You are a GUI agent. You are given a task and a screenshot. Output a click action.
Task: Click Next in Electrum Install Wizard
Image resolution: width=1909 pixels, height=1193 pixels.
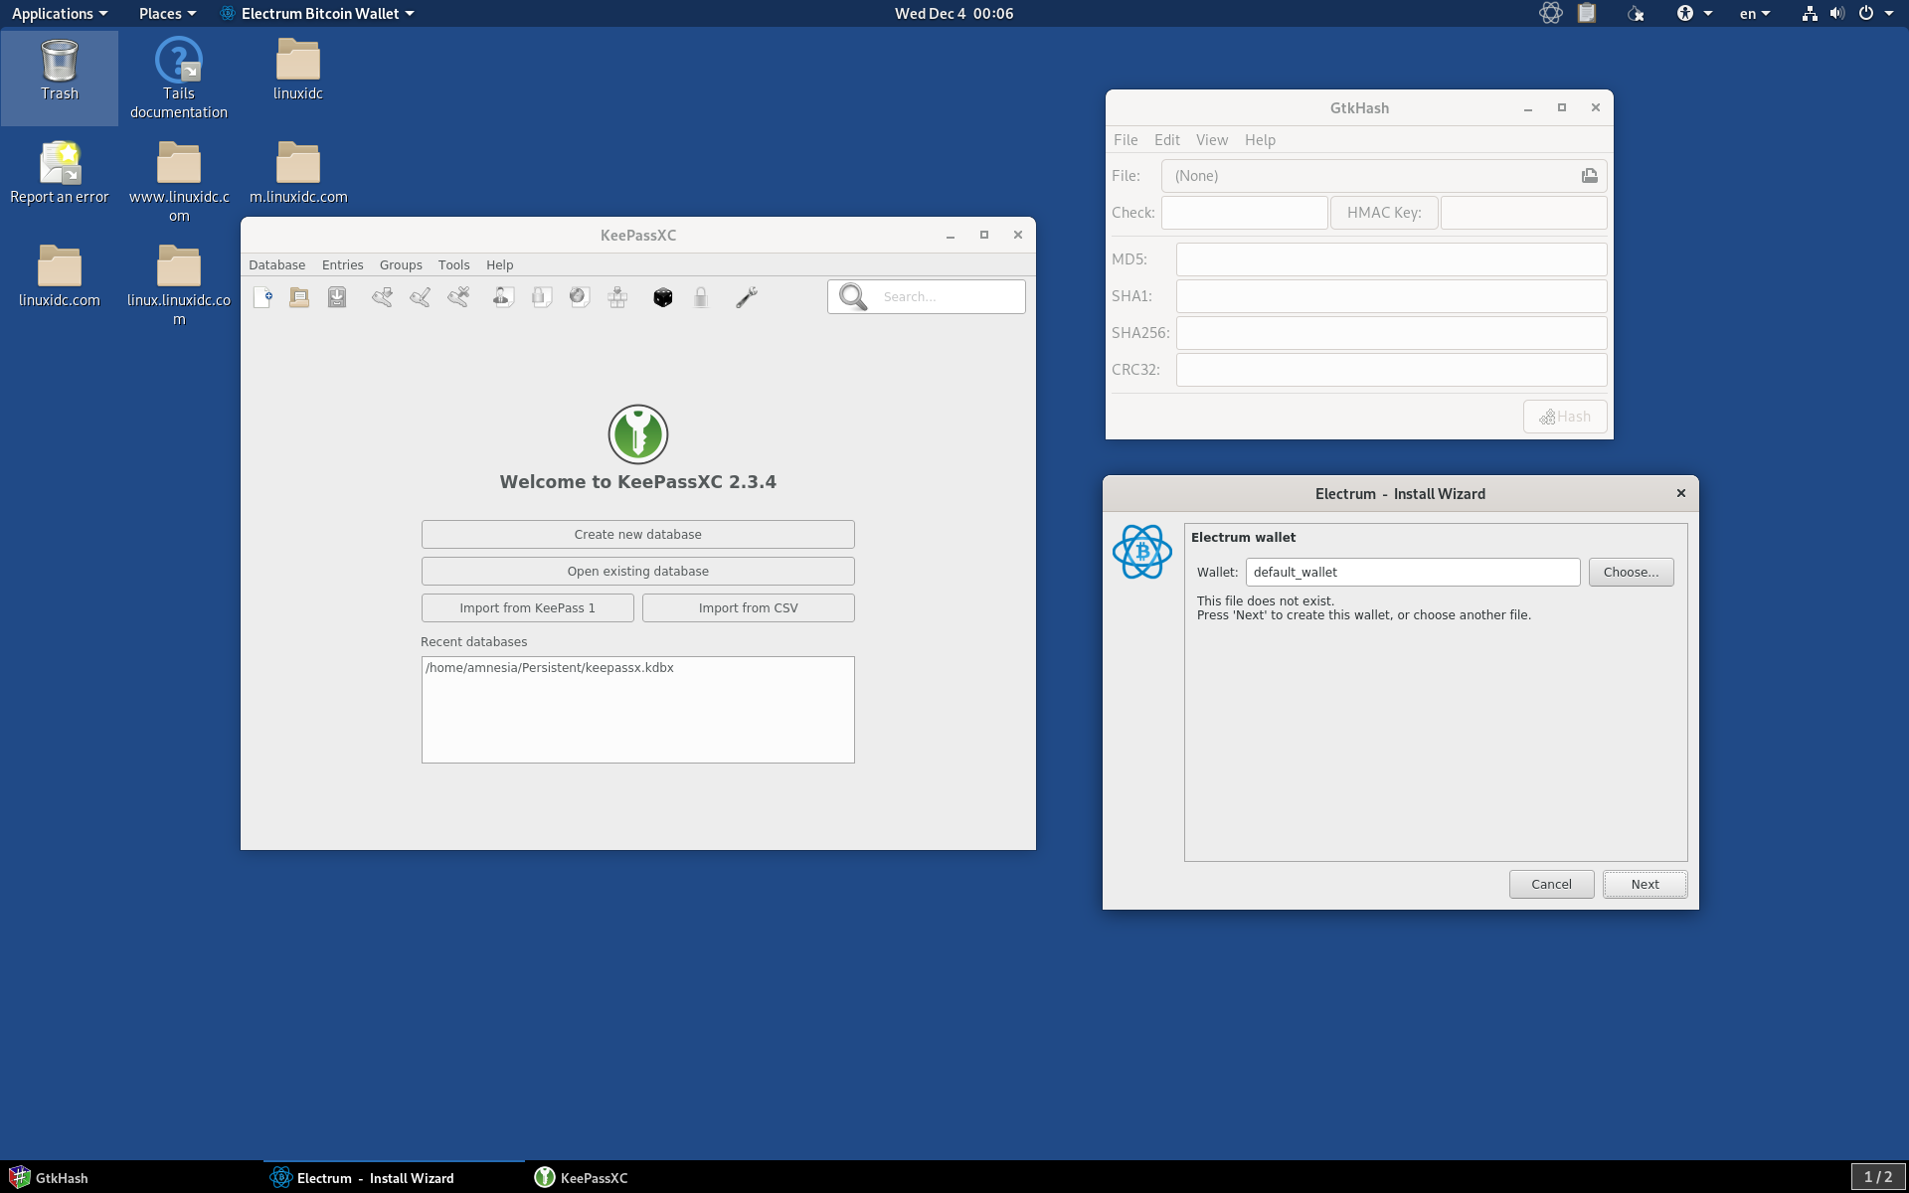(x=1645, y=885)
